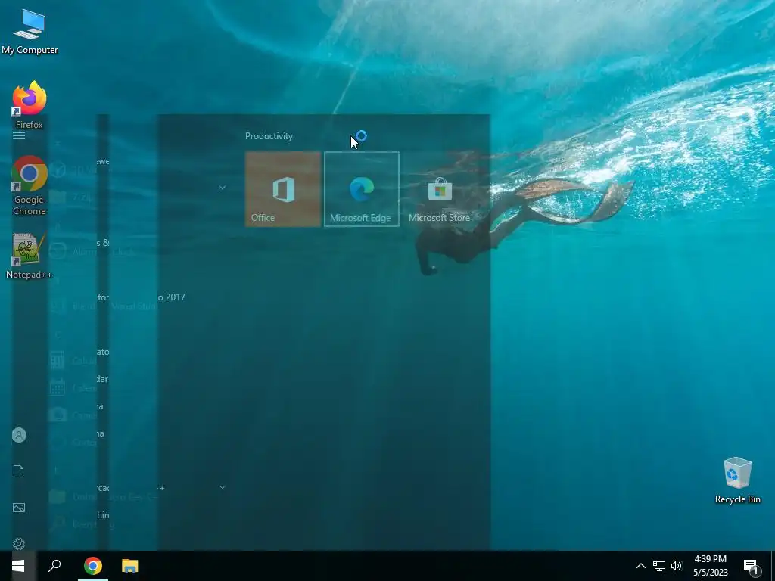Switch to Chrome on the taskbar
The image size is (775, 581).
point(92,566)
